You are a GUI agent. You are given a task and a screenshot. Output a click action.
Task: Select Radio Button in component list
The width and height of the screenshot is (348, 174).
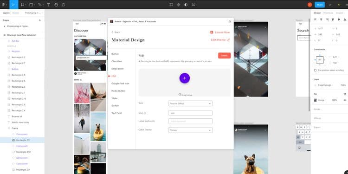click(x=118, y=91)
